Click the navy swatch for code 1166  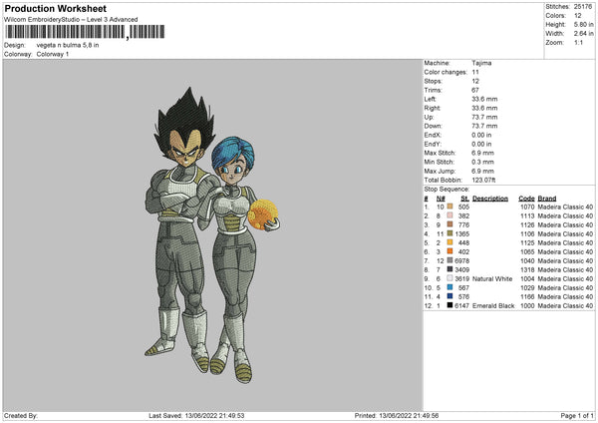[x=450, y=296]
